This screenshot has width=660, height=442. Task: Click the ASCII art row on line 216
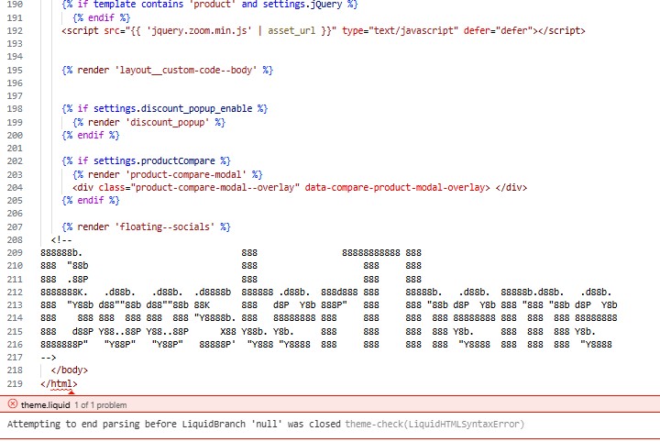pos(325,345)
